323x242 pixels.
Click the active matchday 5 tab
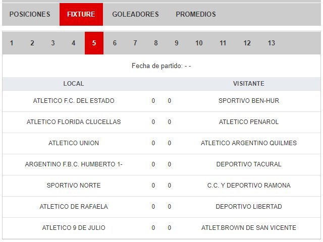click(94, 43)
